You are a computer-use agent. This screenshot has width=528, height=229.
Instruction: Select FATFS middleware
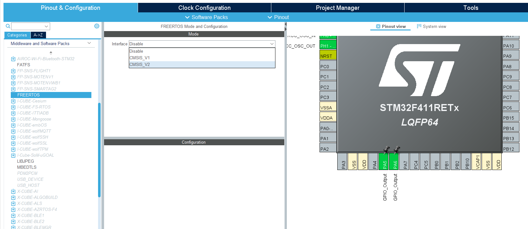(23, 65)
